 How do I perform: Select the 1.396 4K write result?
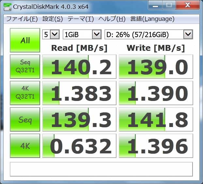156,146
